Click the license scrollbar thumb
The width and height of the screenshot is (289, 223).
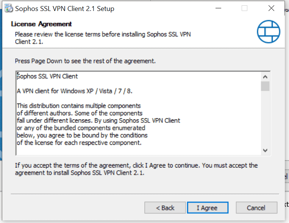[x=265, y=86]
